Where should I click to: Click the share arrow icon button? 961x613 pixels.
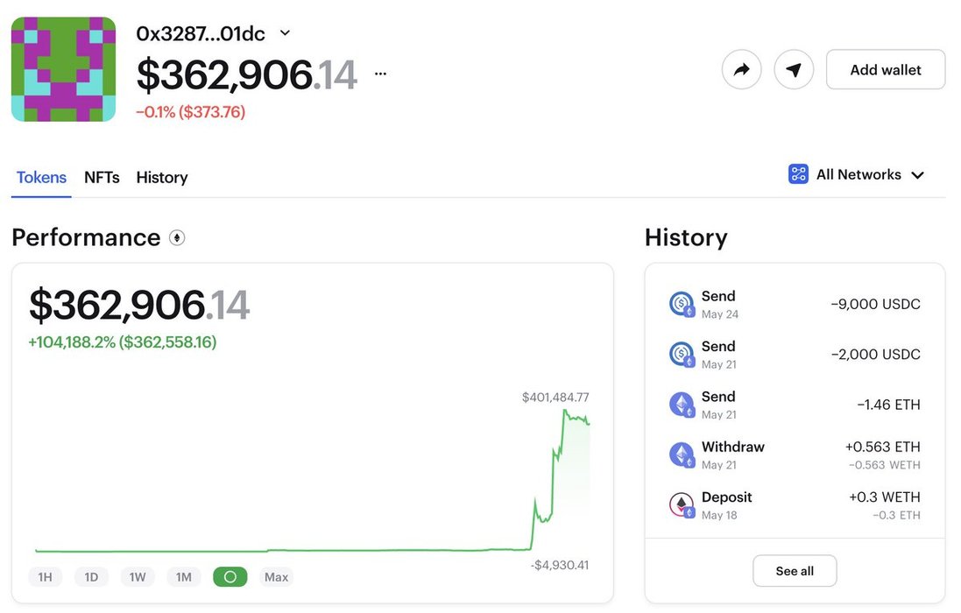pos(741,69)
